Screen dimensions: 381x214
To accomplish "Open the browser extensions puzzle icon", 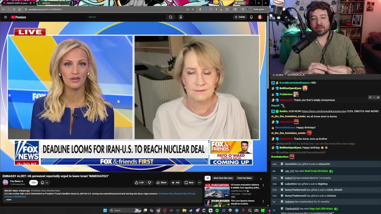I will (x=227, y=9).
